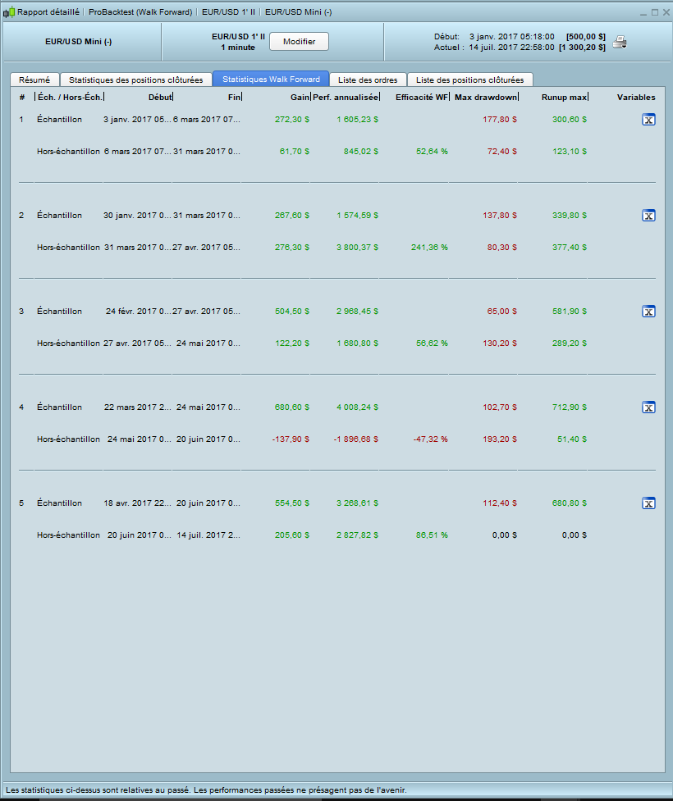Click efficiency value 52,64 %
The height and width of the screenshot is (801, 673).
433,151
